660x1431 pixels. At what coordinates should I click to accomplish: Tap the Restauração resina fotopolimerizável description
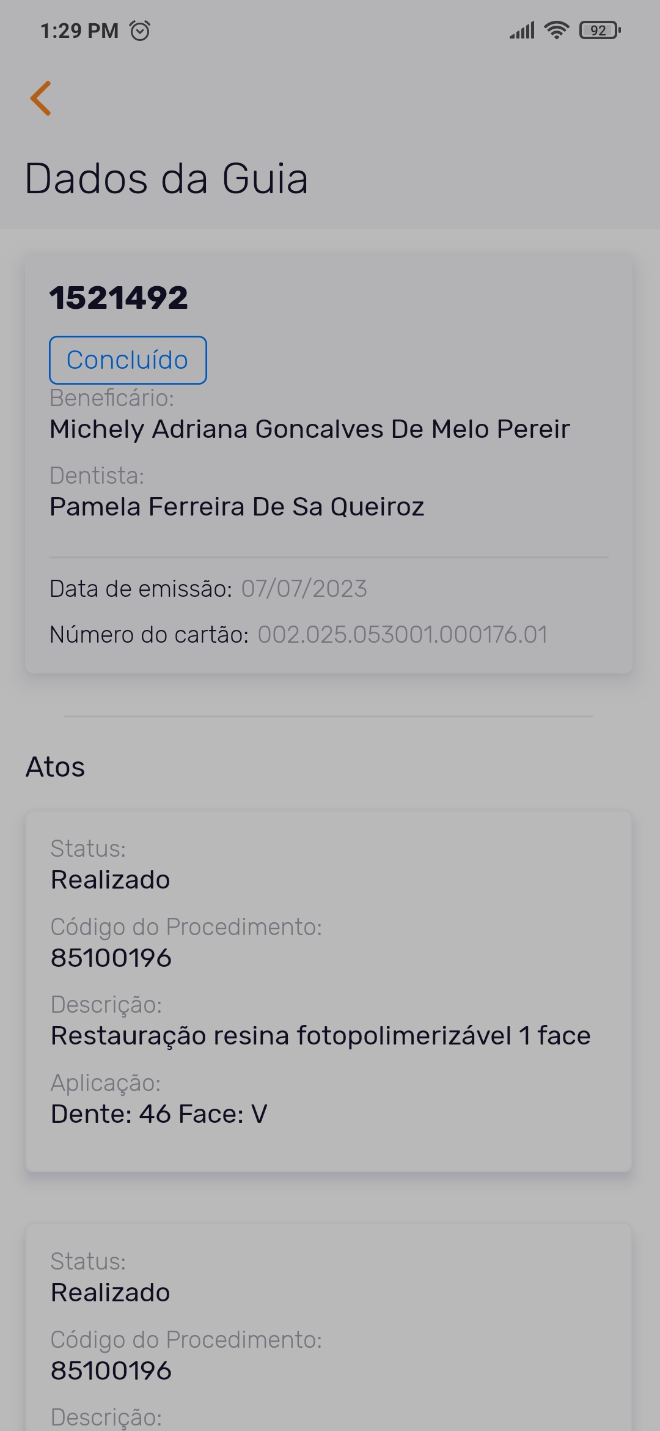click(x=321, y=1036)
